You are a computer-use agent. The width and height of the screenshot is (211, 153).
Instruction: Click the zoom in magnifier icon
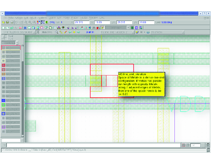click(x=30, y=22)
